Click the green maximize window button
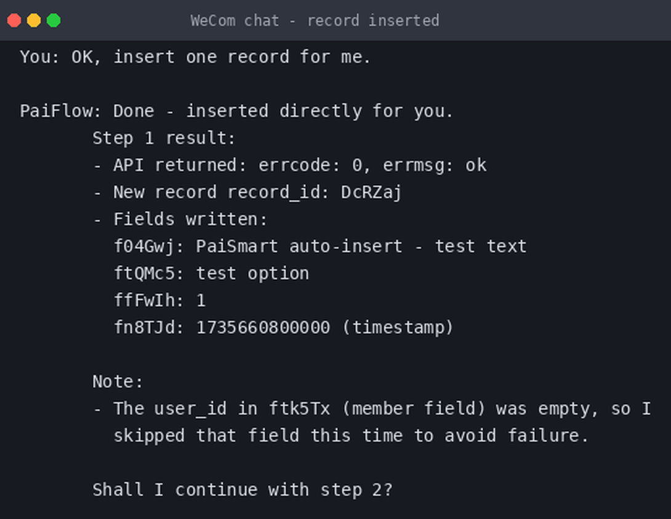 coord(54,20)
